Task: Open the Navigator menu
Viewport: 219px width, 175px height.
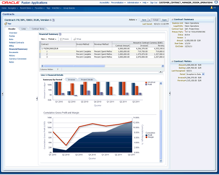Action: tap(13, 8)
